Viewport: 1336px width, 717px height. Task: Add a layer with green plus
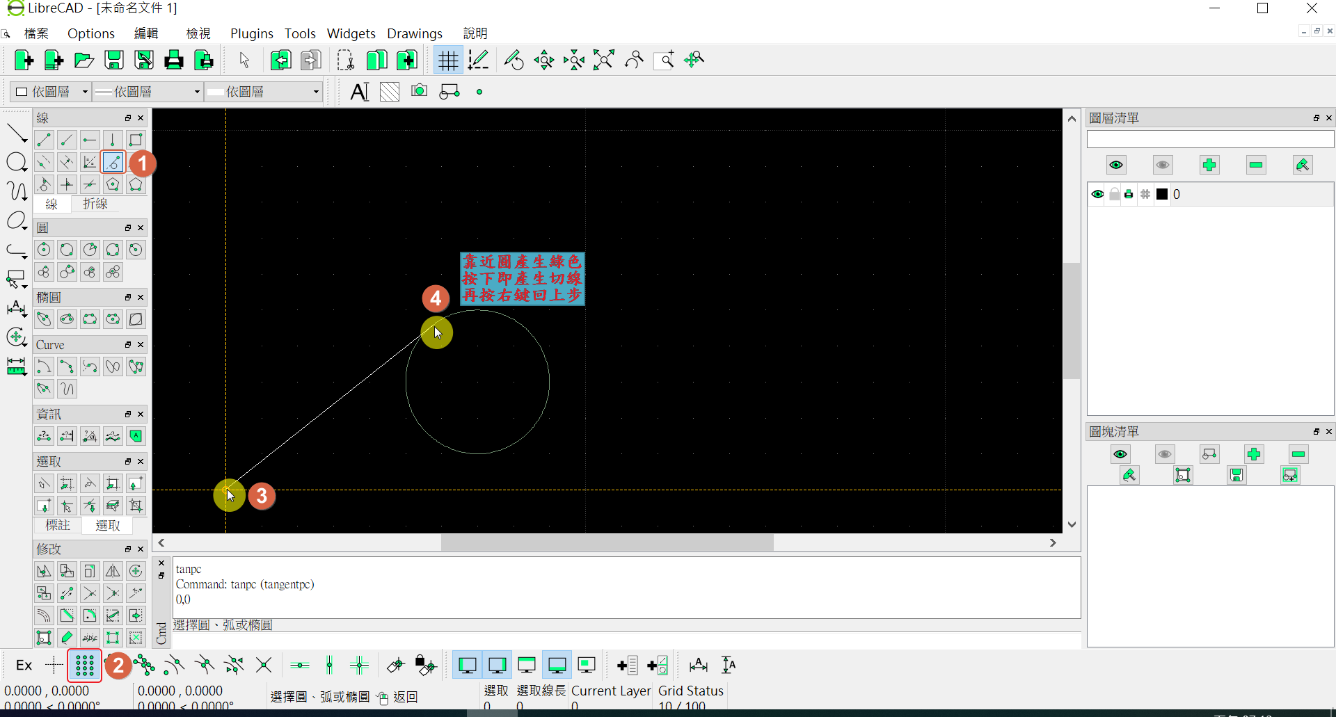[1209, 165]
